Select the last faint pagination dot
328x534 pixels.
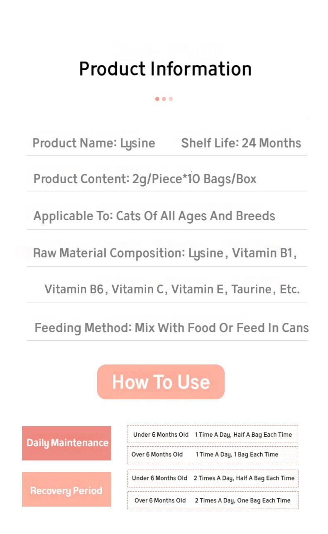pyautogui.click(x=171, y=99)
